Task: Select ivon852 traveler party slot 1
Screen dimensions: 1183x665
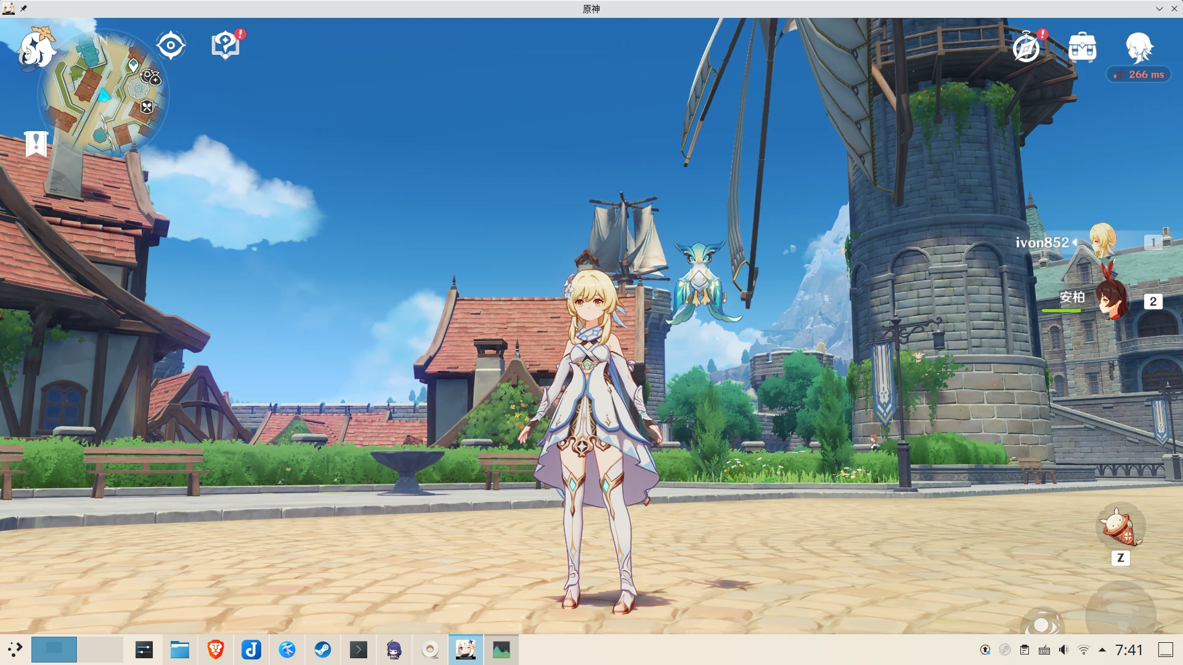Action: pos(1102,242)
